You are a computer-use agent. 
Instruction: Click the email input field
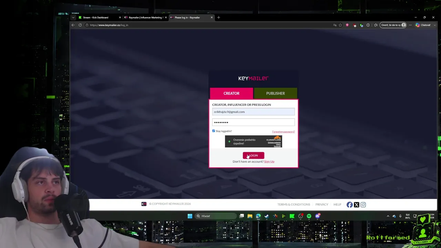click(254, 112)
